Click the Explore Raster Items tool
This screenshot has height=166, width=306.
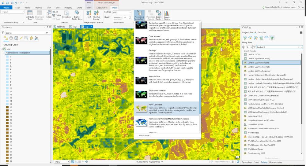(77, 15)
